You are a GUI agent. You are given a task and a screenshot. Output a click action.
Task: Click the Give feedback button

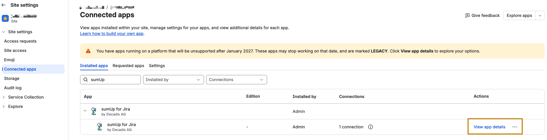[482, 15]
